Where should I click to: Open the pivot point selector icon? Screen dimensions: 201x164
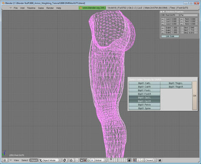pyautogui.click(x=71, y=160)
